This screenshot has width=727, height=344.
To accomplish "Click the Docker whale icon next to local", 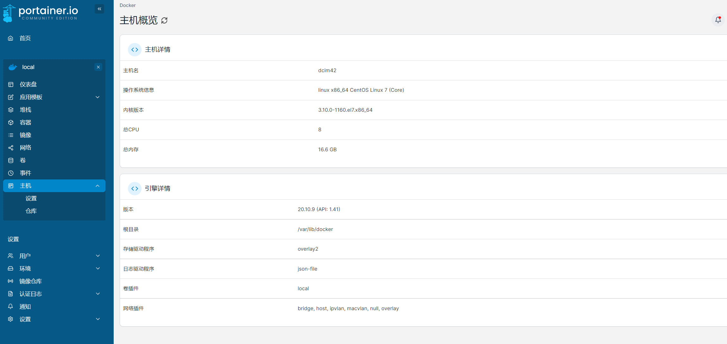I will 13,67.
